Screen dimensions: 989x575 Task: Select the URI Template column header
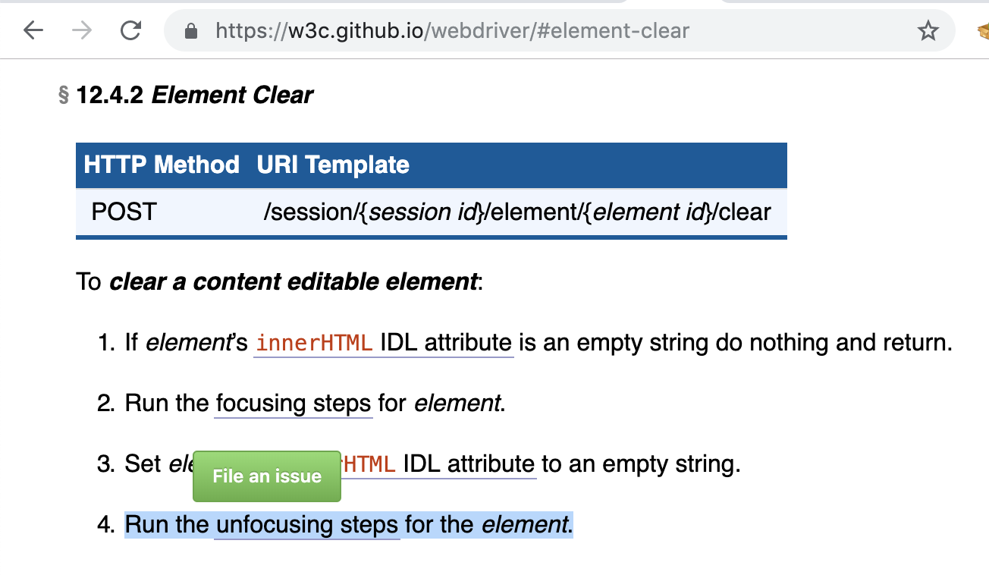point(333,165)
